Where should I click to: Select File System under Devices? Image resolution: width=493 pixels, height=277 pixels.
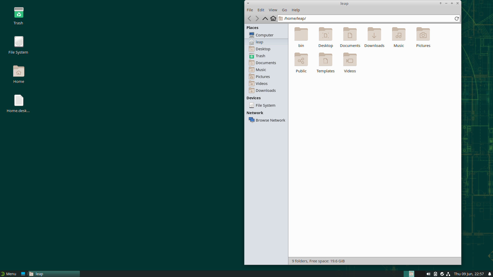[x=265, y=105]
